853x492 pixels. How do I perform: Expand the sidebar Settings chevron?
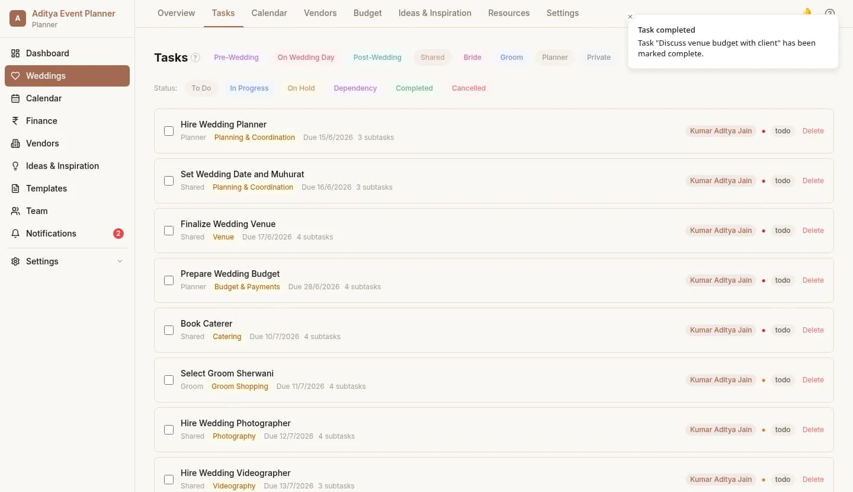(x=120, y=261)
